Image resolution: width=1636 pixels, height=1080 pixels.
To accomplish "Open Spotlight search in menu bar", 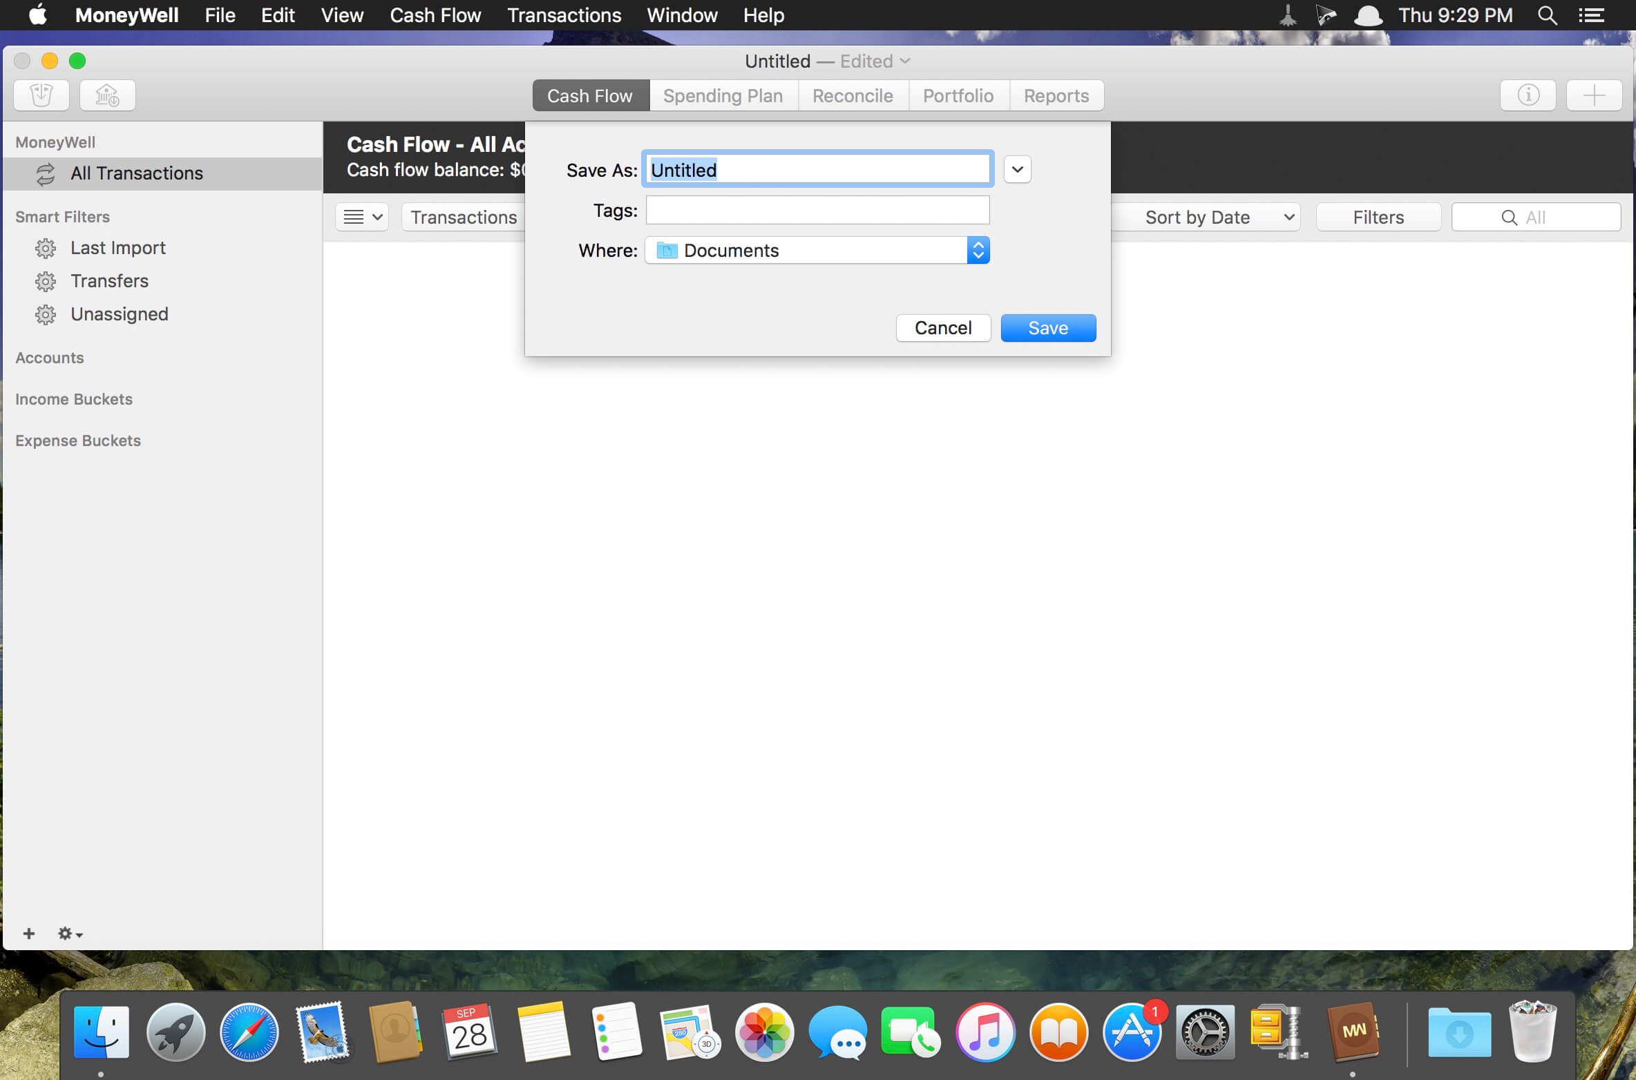I will (1548, 15).
